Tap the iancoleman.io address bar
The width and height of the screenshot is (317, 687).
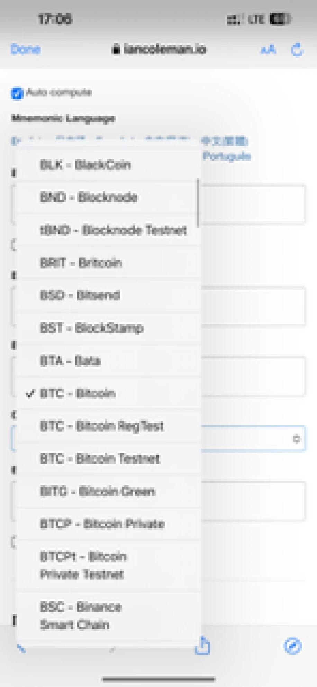(159, 49)
